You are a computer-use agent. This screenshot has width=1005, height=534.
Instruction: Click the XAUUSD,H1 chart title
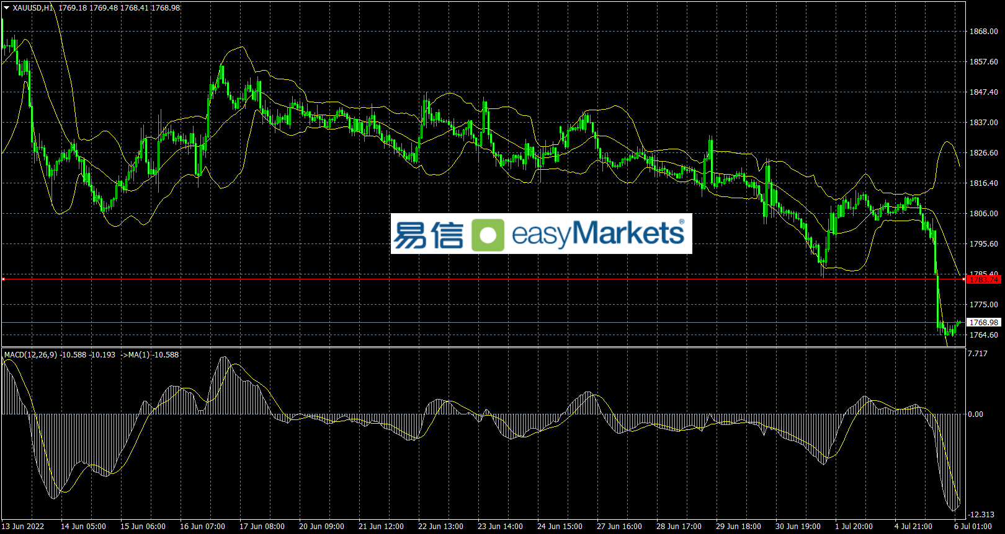(x=33, y=8)
